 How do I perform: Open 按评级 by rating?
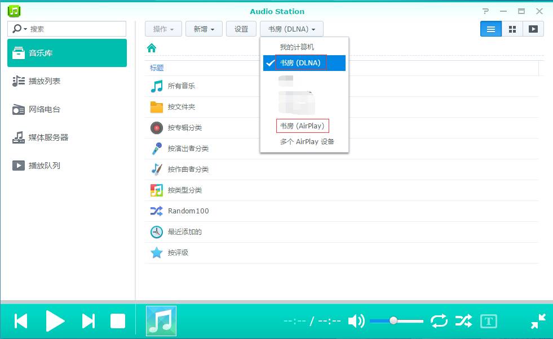pos(342,253)
